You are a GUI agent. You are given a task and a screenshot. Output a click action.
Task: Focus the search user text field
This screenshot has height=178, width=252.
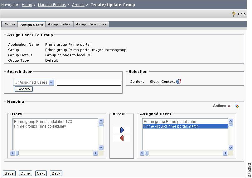[89, 82]
